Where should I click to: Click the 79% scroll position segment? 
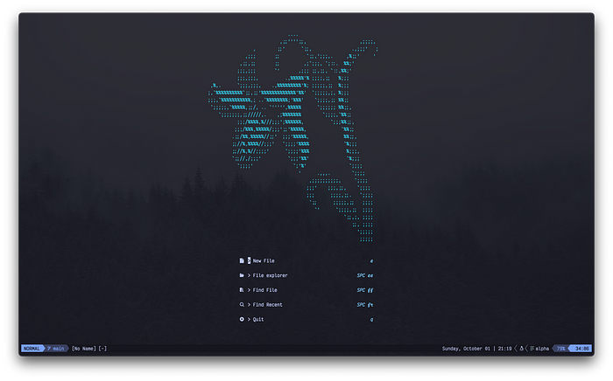(561, 349)
